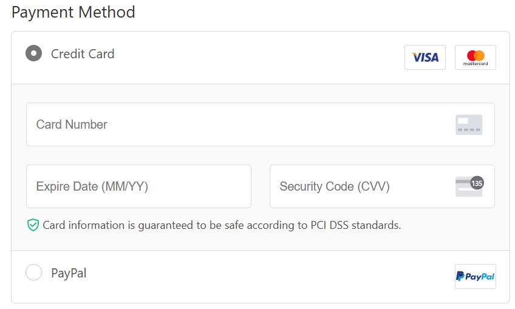Click the PCI DSS standards notice text
Viewport: 515px width, 309px height.
coord(222,225)
